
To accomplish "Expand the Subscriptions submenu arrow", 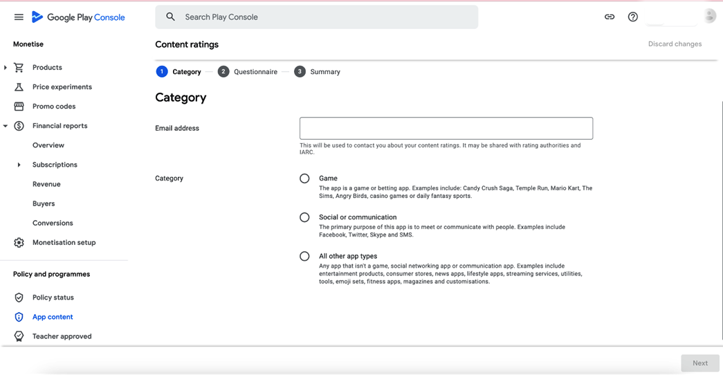I will pyautogui.click(x=19, y=165).
